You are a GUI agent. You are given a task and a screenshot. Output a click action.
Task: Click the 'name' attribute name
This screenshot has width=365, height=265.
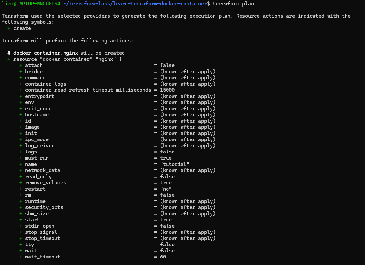(31, 164)
